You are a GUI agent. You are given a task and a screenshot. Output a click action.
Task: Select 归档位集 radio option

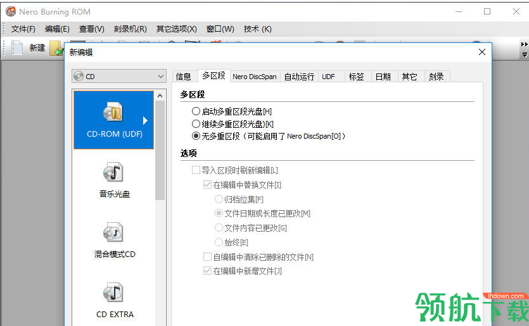(x=219, y=199)
